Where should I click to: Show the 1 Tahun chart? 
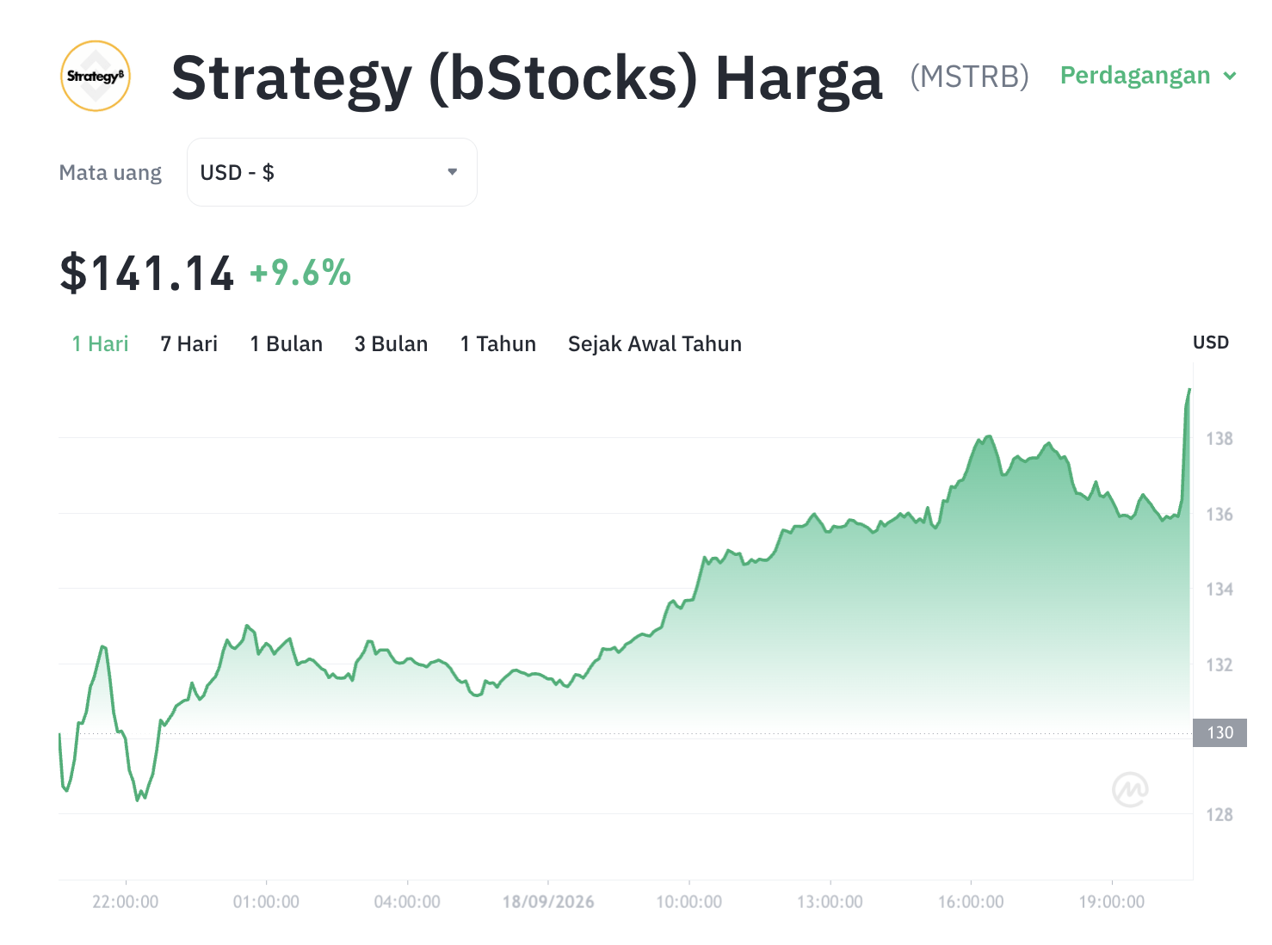(498, 344)
